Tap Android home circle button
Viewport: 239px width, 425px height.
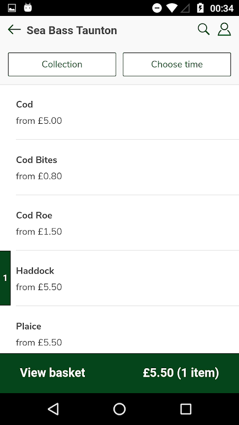[119, 409]
